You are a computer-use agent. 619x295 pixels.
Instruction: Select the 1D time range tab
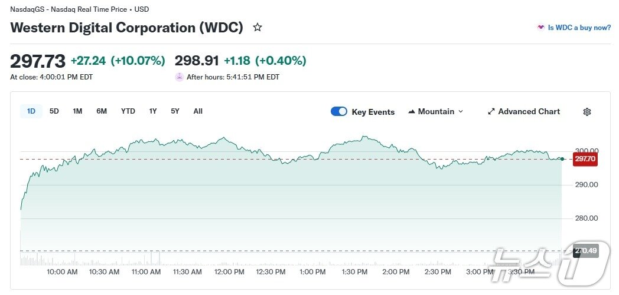coord(31,111)
